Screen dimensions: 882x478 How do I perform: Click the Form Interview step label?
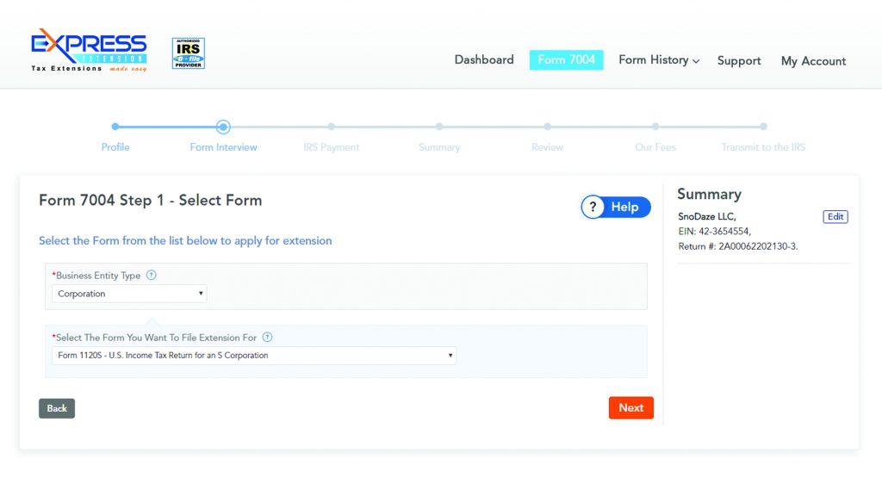223,147
